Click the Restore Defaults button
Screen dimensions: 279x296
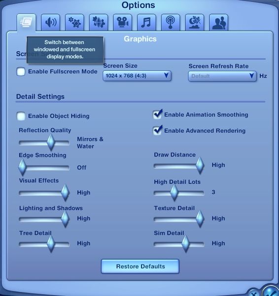[x=140, y=266]
